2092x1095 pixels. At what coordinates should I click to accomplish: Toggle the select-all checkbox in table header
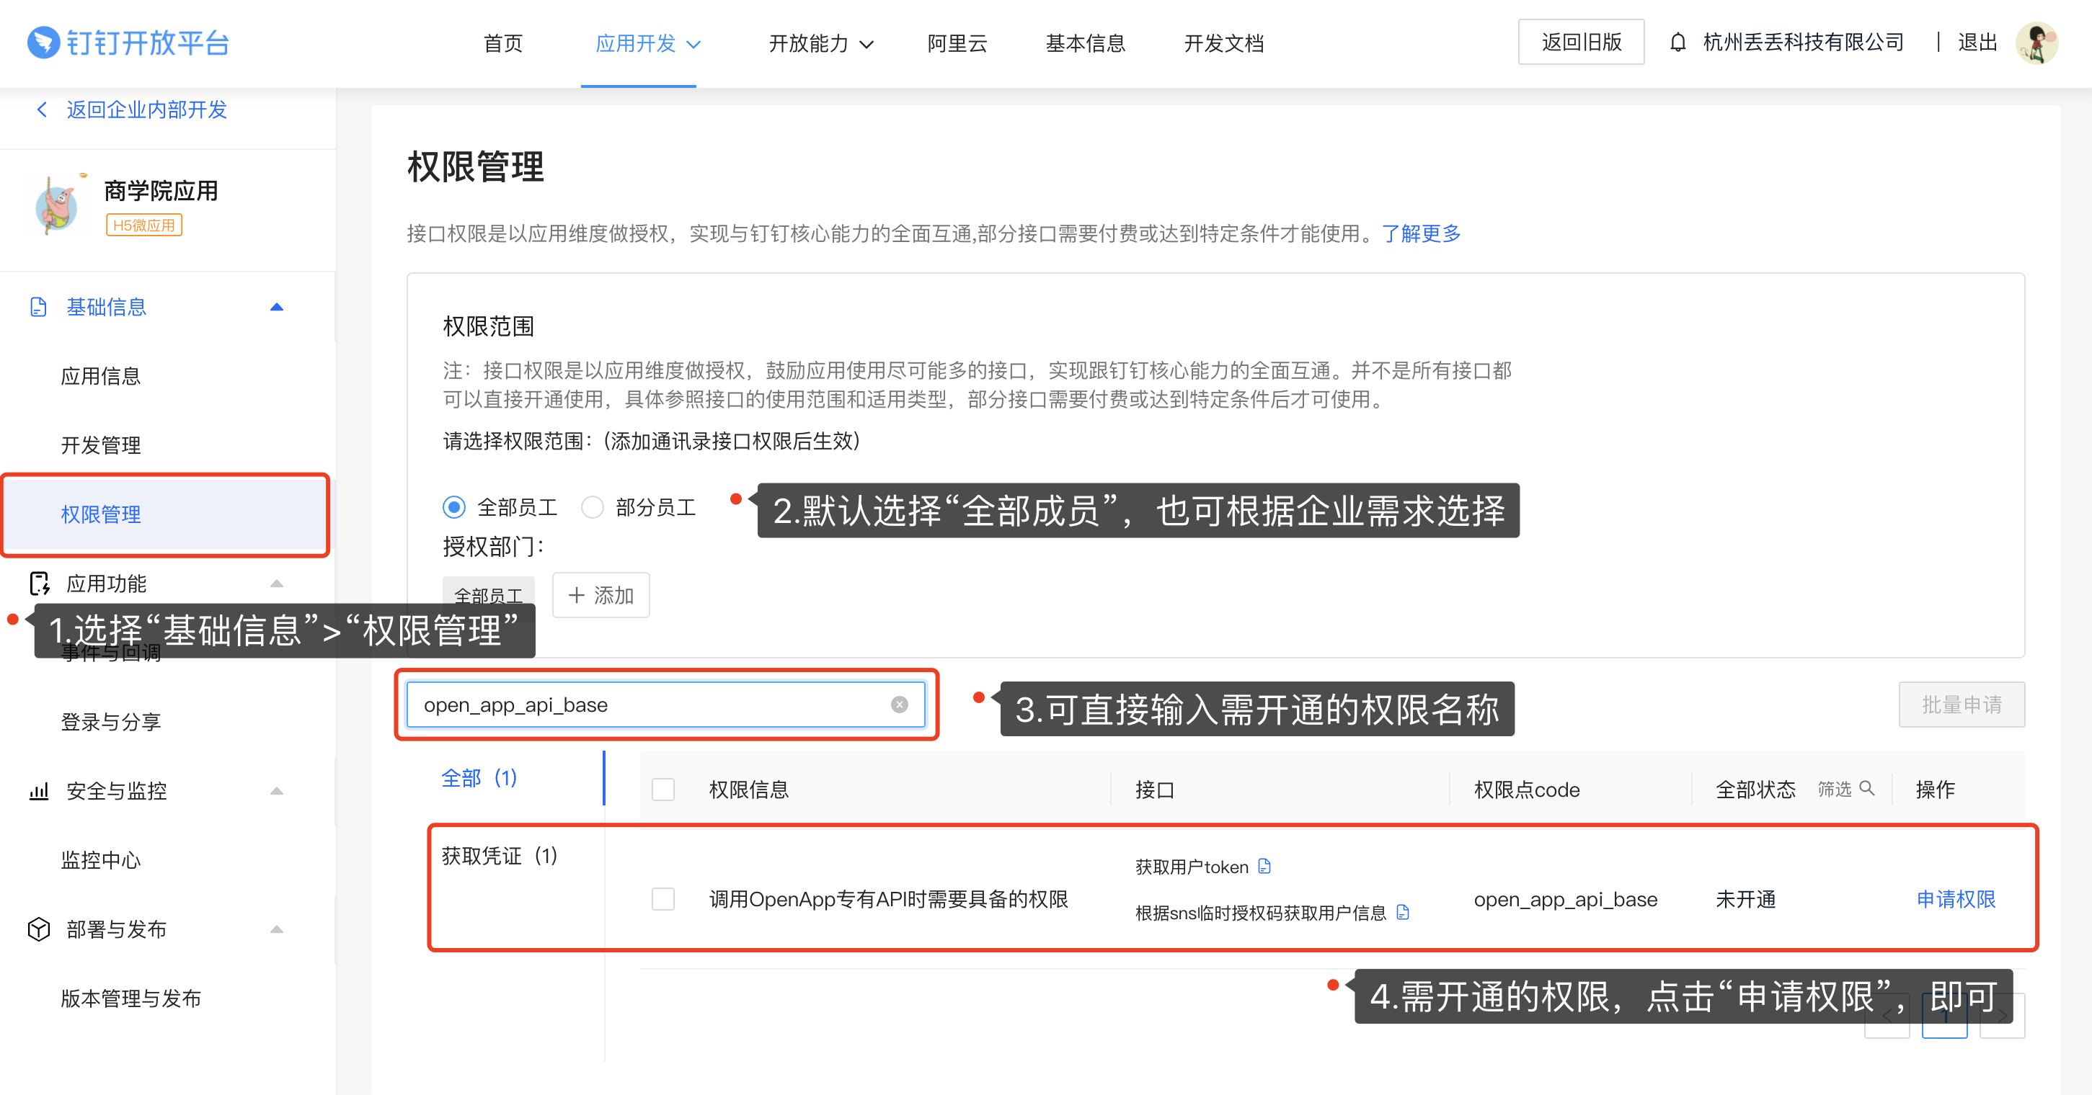[x=662, y=789]
